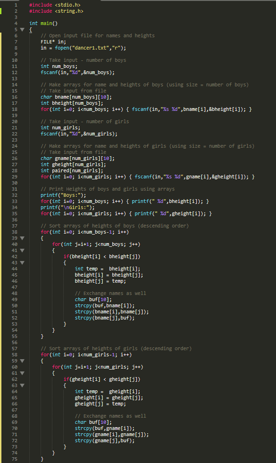276x463 pixels.
Task: Click for loop with i<num_boys-1
Action: click(85, 232)
